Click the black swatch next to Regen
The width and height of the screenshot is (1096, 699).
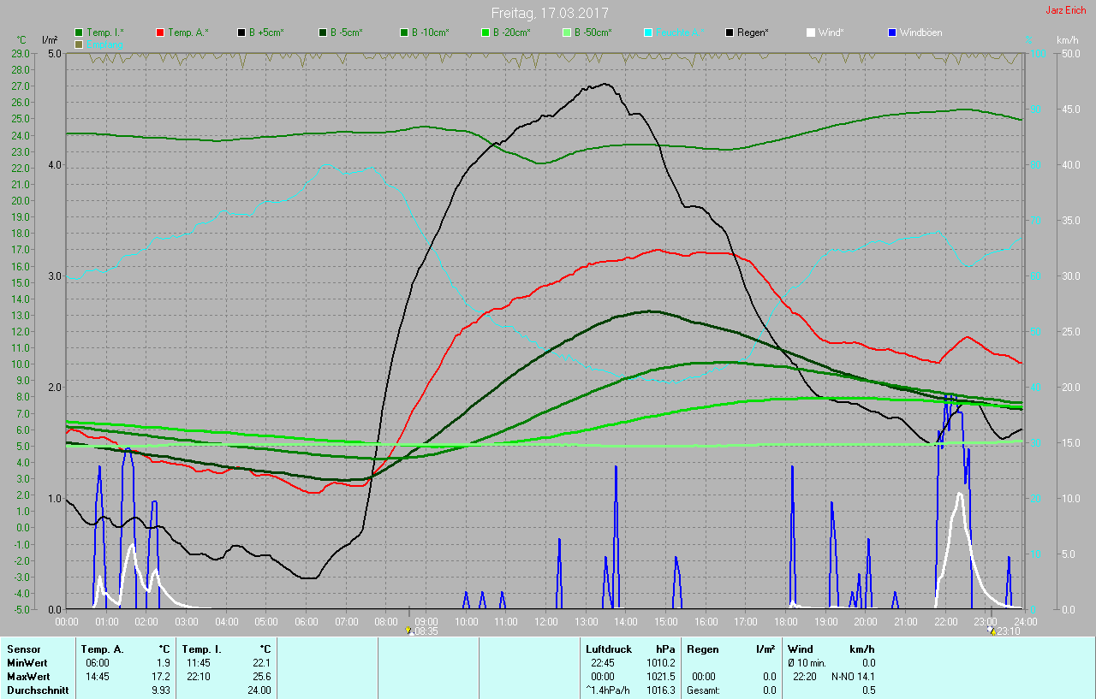730,33
